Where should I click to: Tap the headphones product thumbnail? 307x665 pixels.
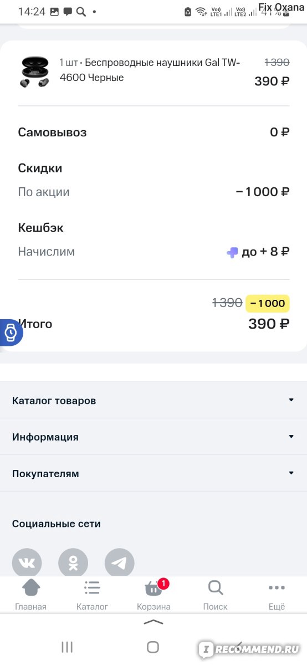[34, 71]
